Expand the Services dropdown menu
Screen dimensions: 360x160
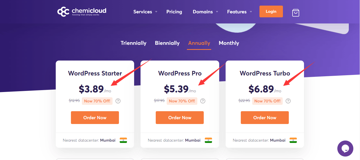[x=143, y=12]
